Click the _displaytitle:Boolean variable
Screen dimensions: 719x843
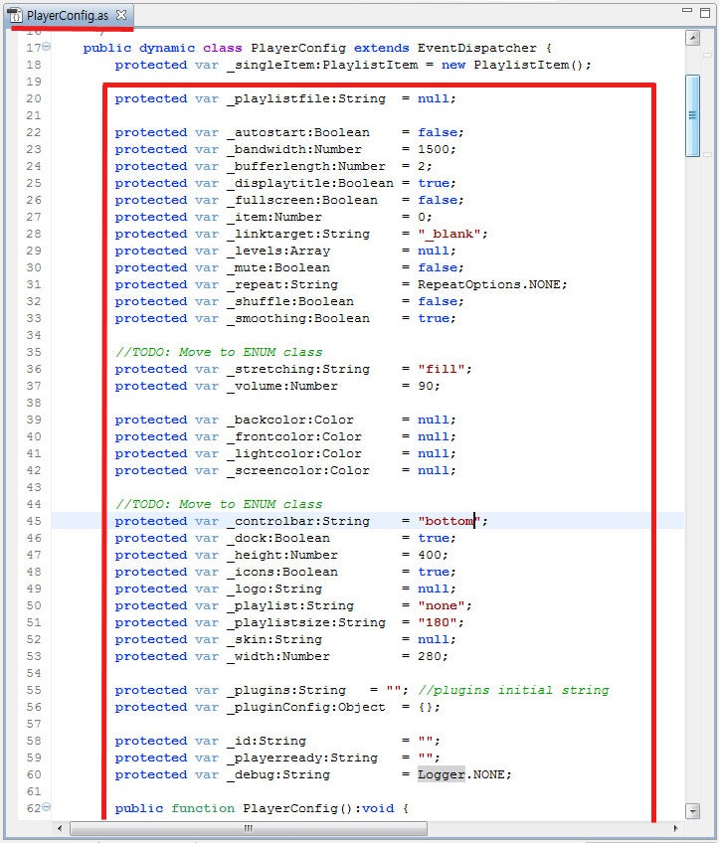310,183
